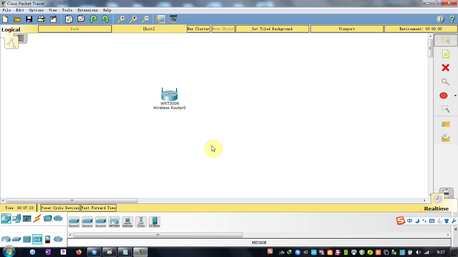458x257 pixels.
Task: Choose the Wireless Devices subcategory
Action: coord(37,239)
